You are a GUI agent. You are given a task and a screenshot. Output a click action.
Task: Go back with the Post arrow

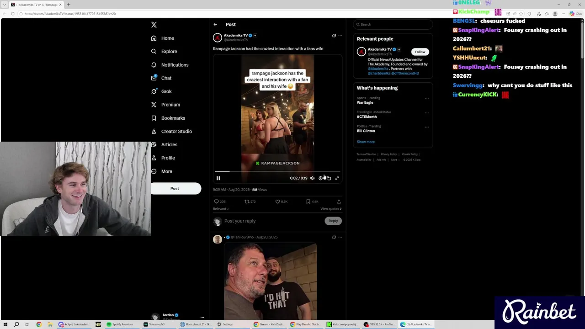coord(215,25)
